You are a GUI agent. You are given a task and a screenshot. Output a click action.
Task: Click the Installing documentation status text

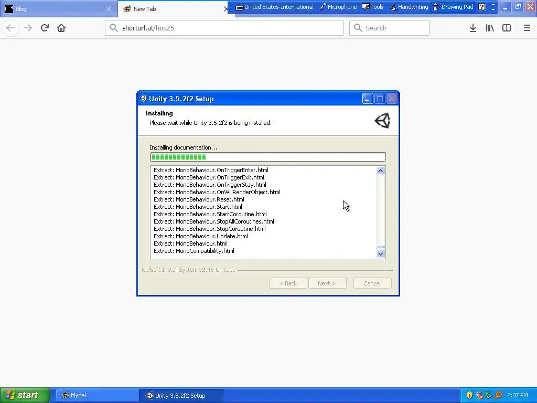point(183,147)
